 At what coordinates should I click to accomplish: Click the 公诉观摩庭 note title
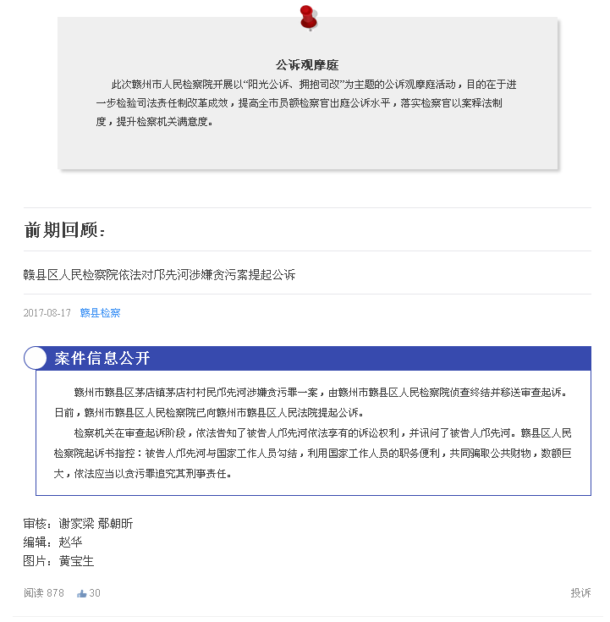coord(307,65)
